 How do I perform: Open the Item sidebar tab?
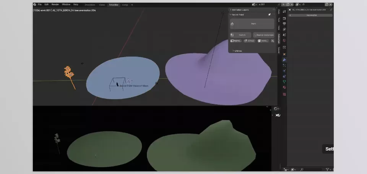click(279, 12)
